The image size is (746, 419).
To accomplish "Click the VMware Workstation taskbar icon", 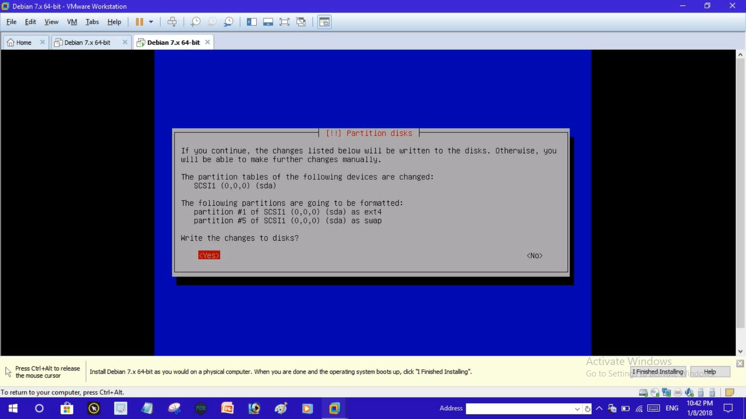I will pos(334,408).
